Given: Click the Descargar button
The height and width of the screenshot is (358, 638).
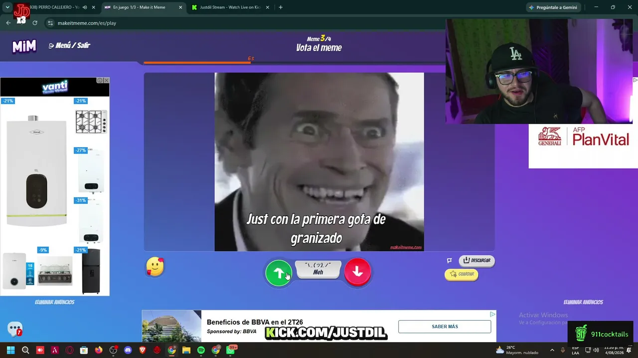Looking at the screenshot, I should pos(477,261).
